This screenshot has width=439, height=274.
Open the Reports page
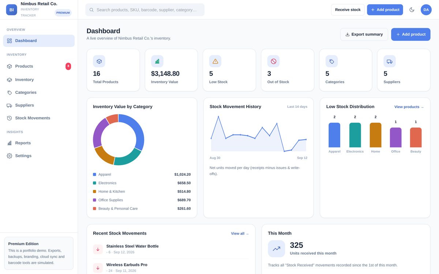pos(39,143)
